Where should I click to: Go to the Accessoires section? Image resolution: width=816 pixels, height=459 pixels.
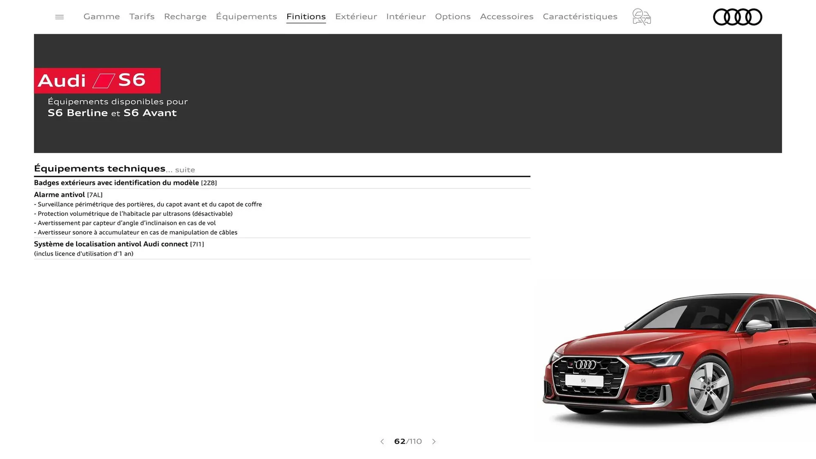[507, 17]
